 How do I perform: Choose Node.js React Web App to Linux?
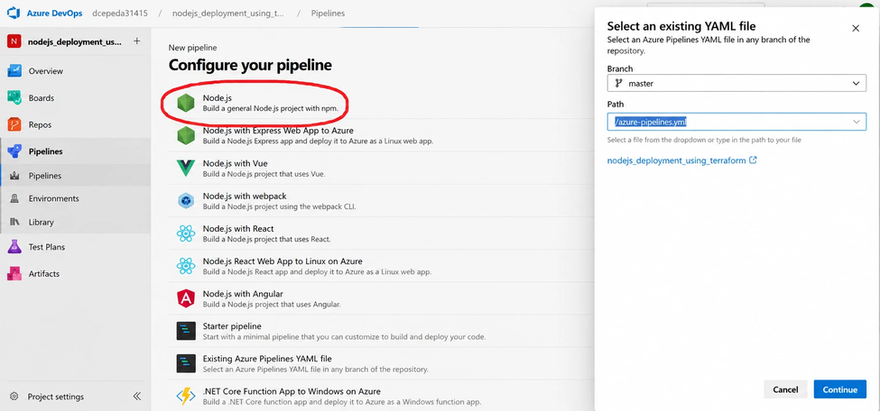pos(382,266)
